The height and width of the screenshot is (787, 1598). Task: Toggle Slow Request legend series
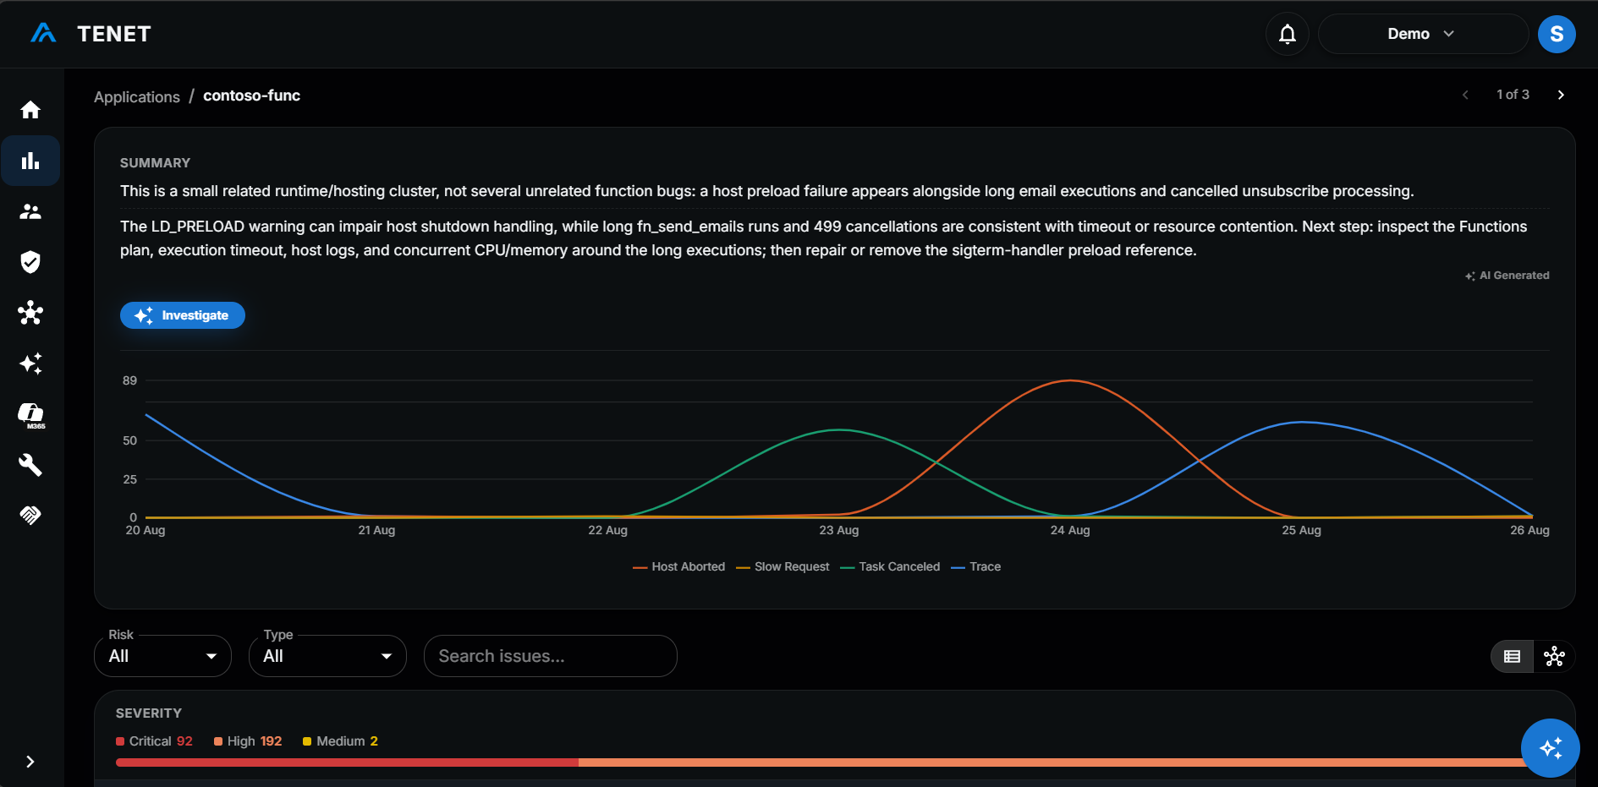(783, 566)
